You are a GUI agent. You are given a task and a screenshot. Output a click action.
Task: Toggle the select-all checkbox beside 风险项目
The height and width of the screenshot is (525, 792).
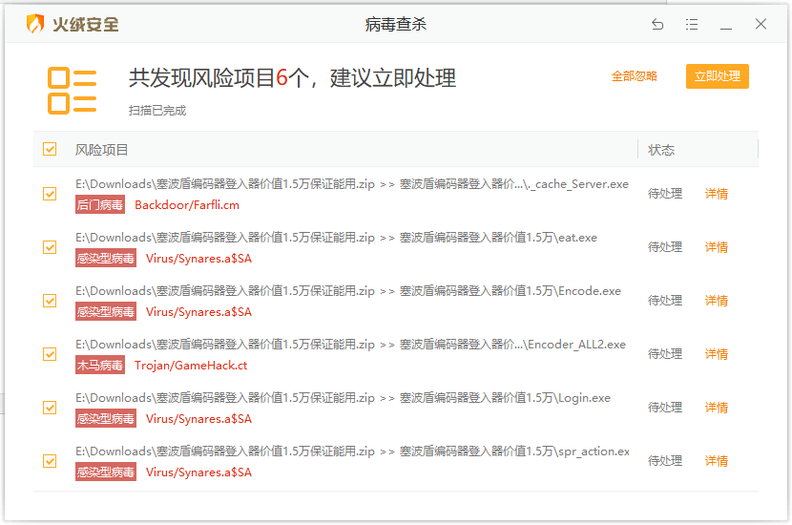point(50,149)
